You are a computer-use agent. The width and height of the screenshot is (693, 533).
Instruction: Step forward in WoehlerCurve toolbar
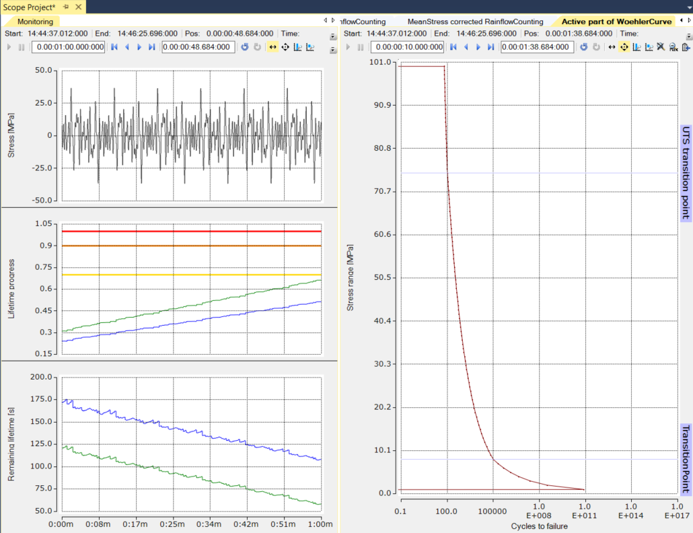coord(478,47)
